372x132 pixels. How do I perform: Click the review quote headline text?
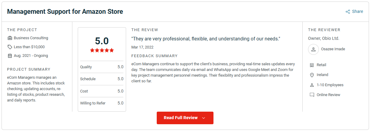[x=206, y=39]
